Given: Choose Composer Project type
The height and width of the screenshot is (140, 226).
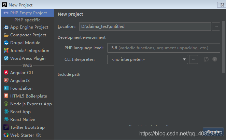Looking at the screenshot, I should [x=28, y=35].
